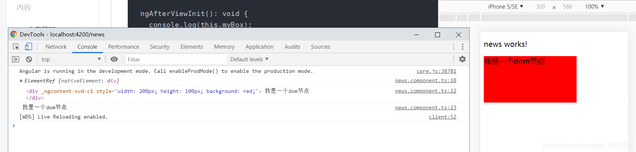The height and width of the screenshot is (152, 636).
Task: Click the Chrome logo in DevTools title bar
Action: pyautogui.click(x=14, y=35)
